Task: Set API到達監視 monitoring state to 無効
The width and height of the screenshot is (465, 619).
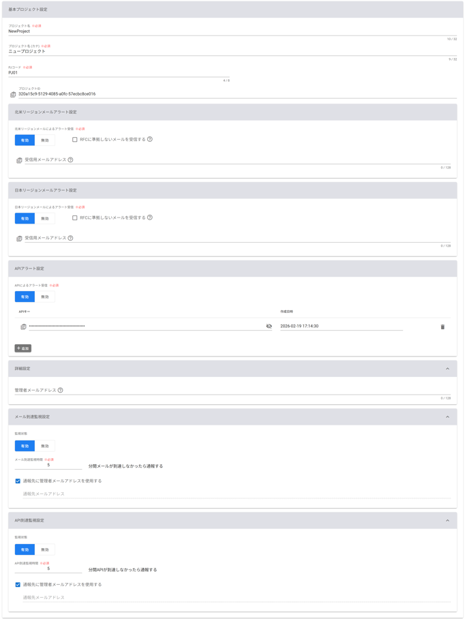Action: pos(45,549)
